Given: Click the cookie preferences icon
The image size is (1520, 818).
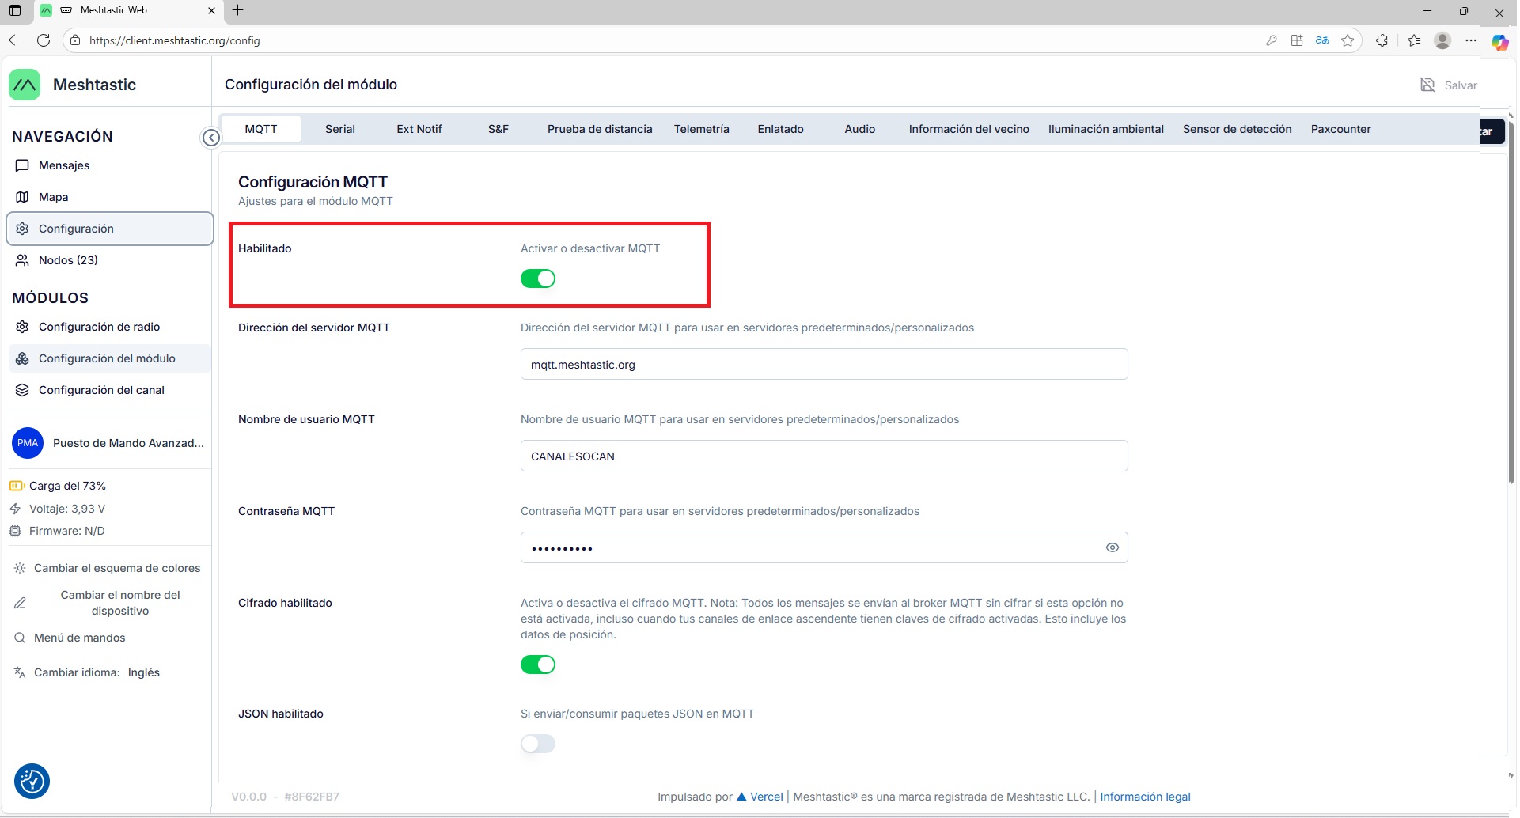Looking at the screenshot, I should click(32, 782).
